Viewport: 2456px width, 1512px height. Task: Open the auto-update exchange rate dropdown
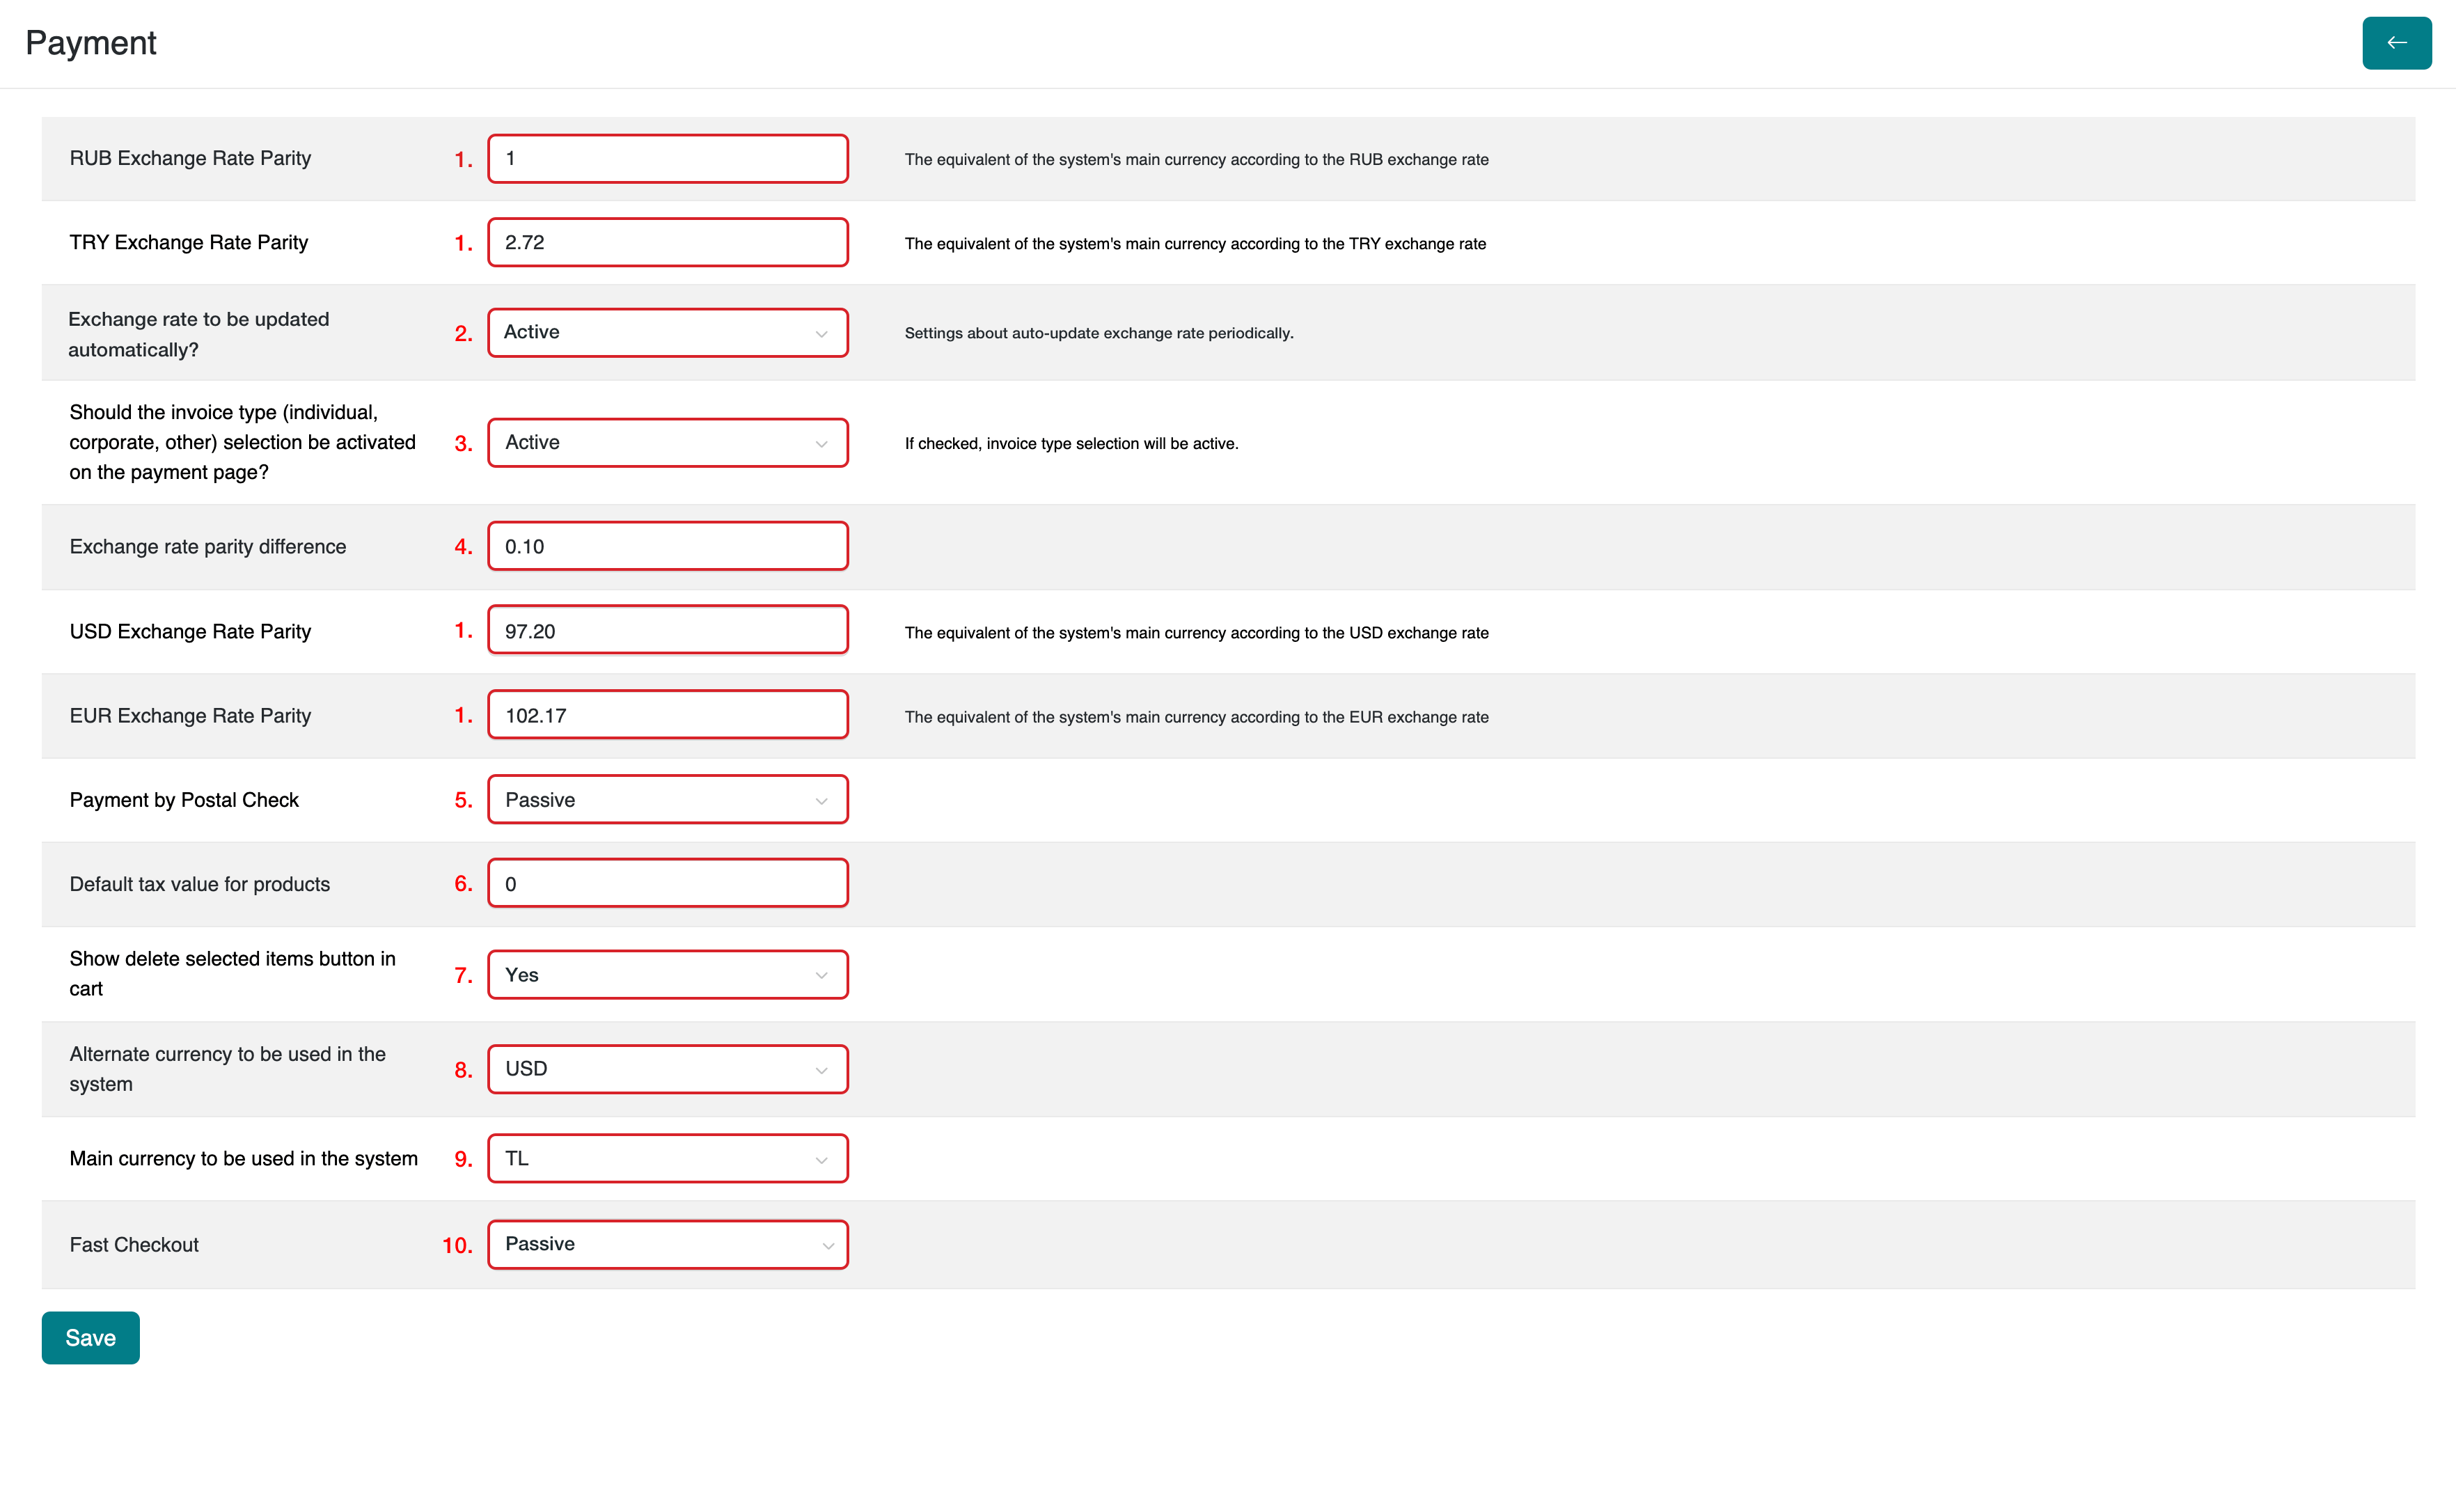[x=667, y=333]
